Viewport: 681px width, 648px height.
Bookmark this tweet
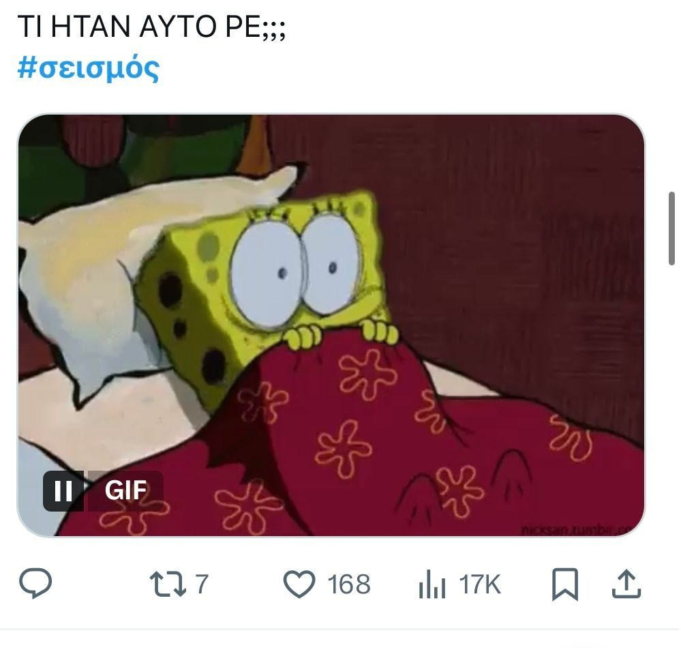coord(565,585)
